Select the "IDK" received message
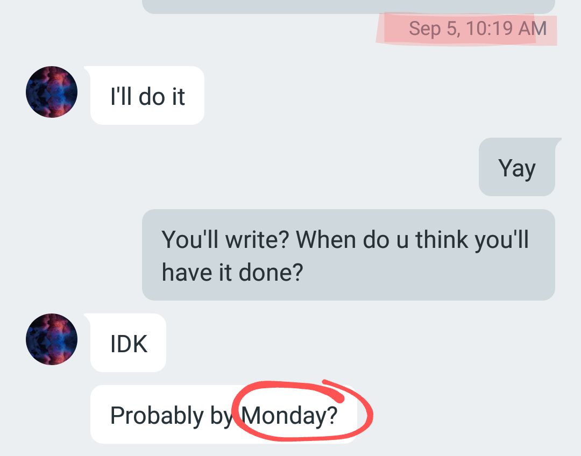The image size is (581, 456). click(x=128, y=343)
